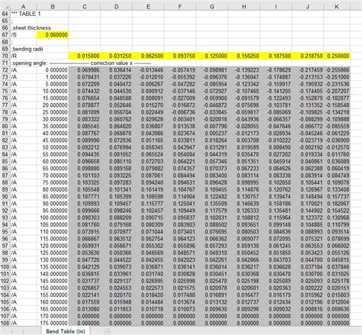Select bending radius cell 0.093750
The height and width of the screenshot is (335, 362).
coord(180,56)
